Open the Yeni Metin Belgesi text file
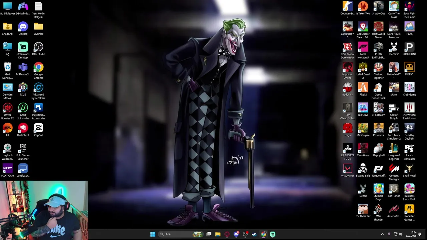The height and width of the screenshot is (240, 427). click(x=38, y=10)
